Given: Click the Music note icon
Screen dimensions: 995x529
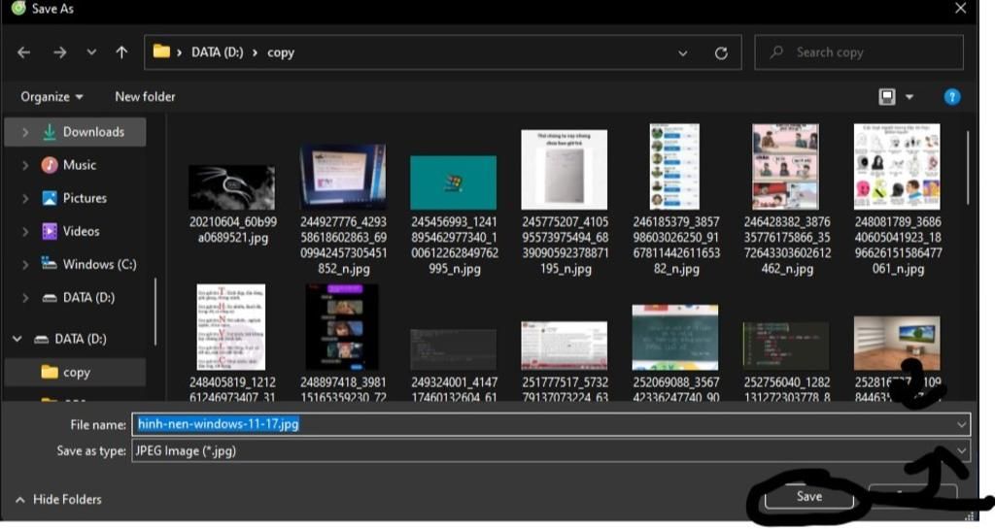Looking at the screenshot, I should [x=49, y=165].
